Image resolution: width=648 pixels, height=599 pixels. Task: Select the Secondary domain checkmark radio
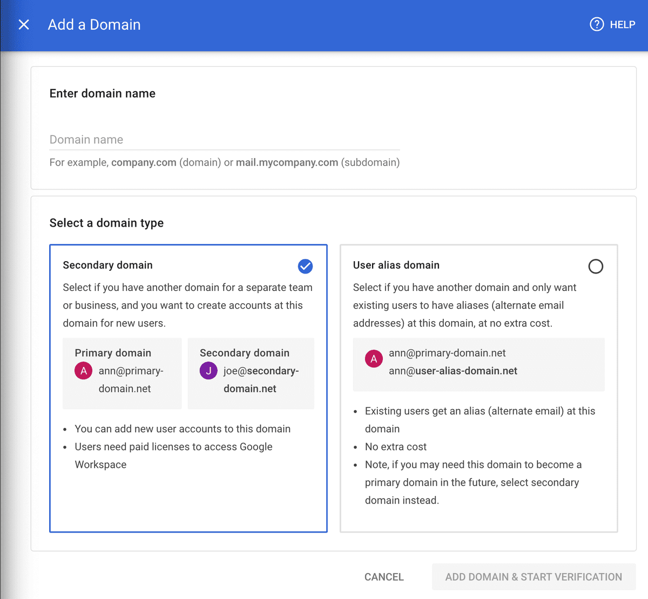point(305,266)
